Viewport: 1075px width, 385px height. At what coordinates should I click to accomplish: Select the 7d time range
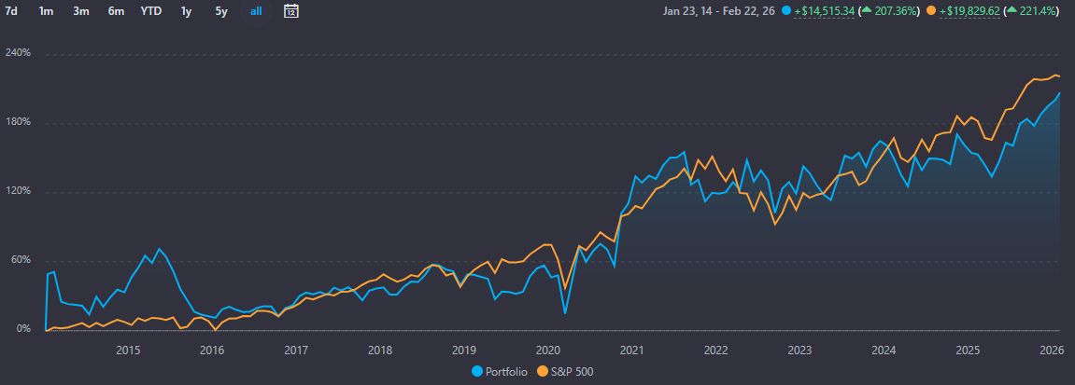pyautogui.click(x=12, y=11)
